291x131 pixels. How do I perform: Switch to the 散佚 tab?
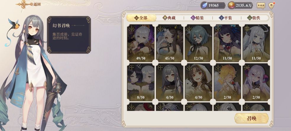point(254,18)
